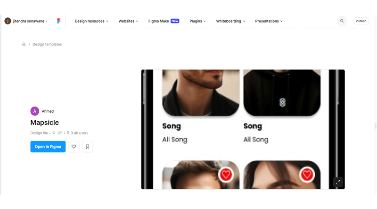
Task: Save Mapsicle with the bookmark button
Action: pos(88,147)
